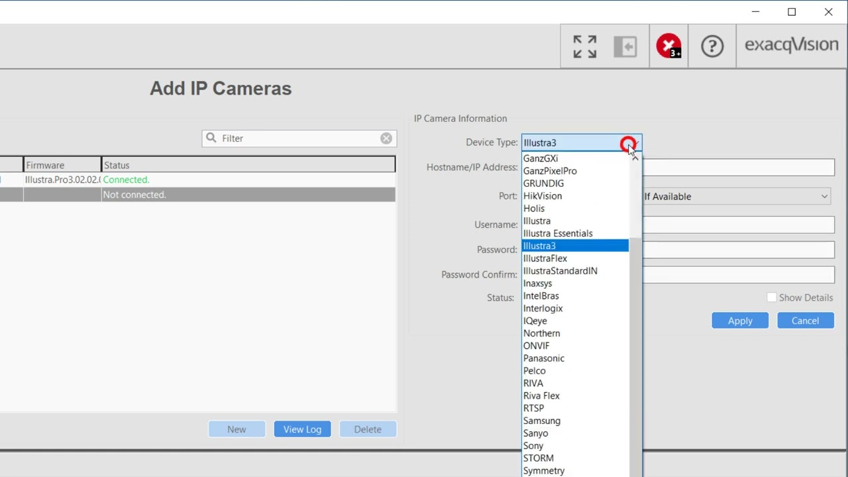Select Interlogix device type
This screenshot has height=477, width=848.
[x=575, y=309]
